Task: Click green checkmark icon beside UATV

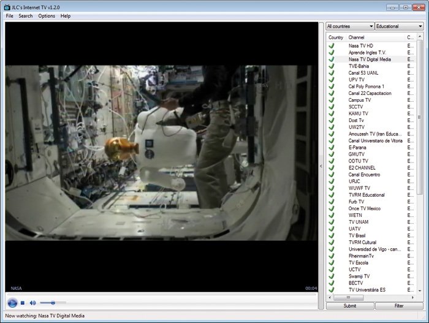Action: point(332,229)
